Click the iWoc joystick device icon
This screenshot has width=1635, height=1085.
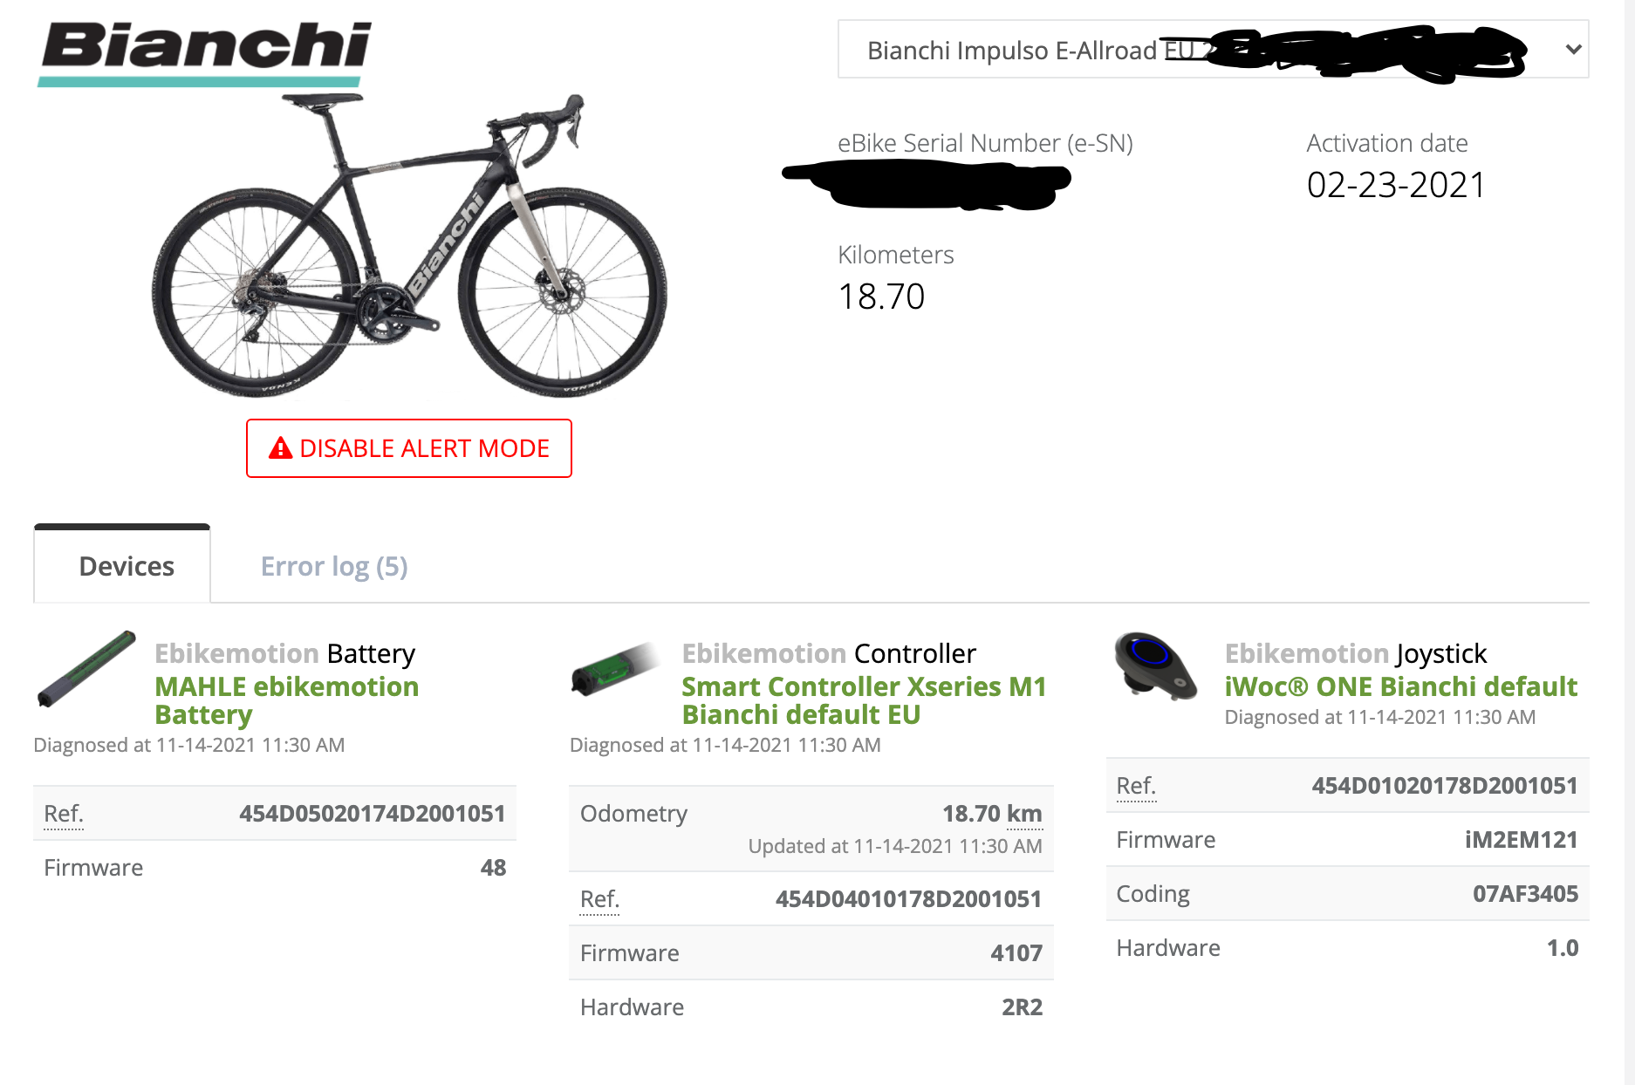pos(1154,666)
